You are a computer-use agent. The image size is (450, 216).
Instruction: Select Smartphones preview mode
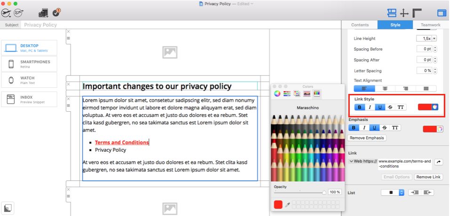point(29,64)
